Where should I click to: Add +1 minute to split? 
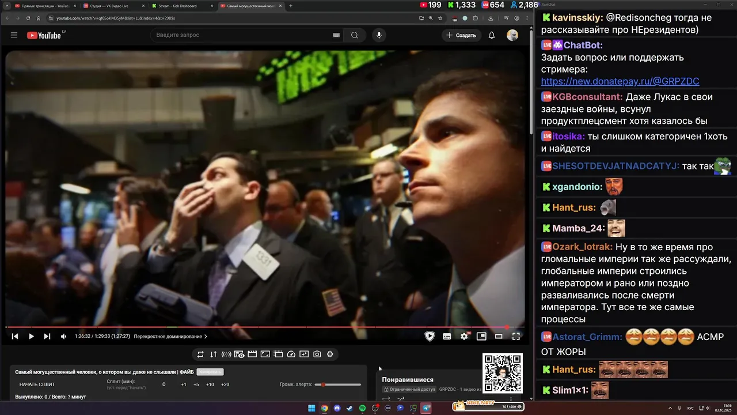pyautogui.click(x=183, y=384)
